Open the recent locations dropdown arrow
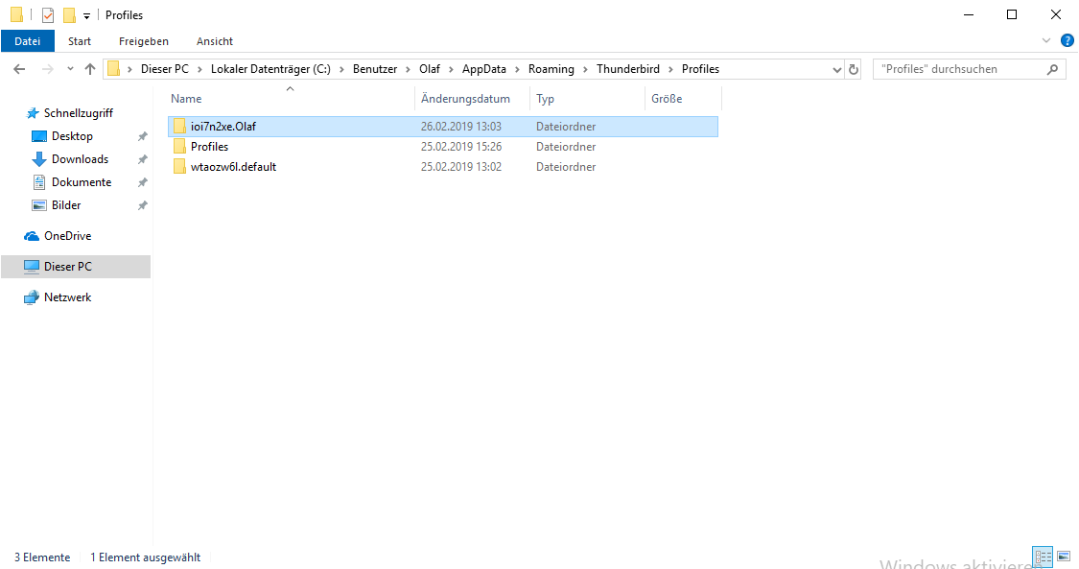 coord(70,69)
